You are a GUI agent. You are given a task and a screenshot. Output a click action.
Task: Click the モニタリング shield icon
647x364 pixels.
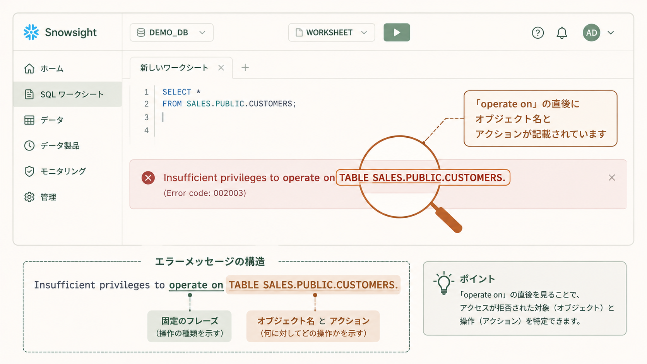coord(29,171)
